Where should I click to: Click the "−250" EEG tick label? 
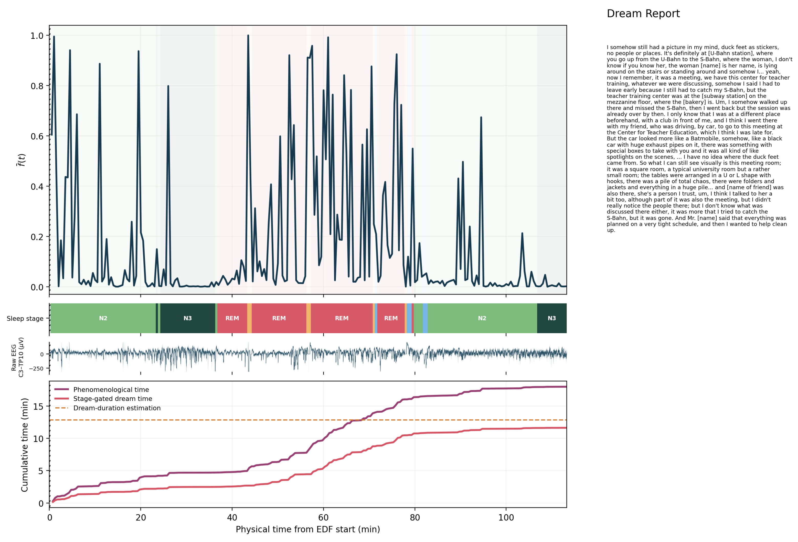point(36,369)
